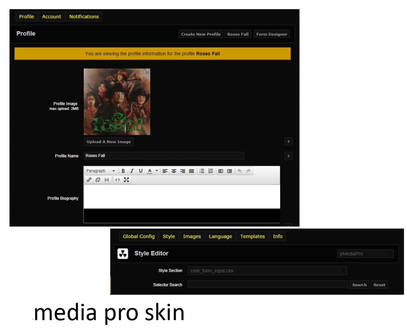
Task: Open the Language tab
Action: [220, 236]
